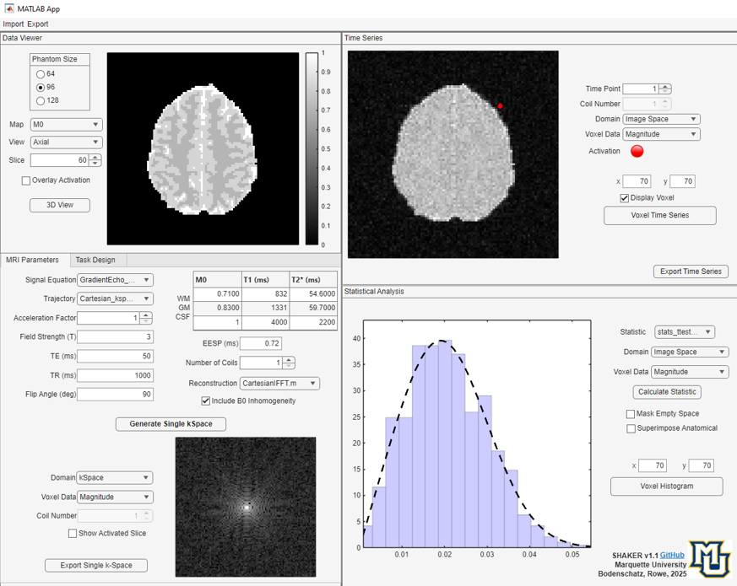
Task: Click the Statistical Analysis x coordinate field
Action: point(653,465)
